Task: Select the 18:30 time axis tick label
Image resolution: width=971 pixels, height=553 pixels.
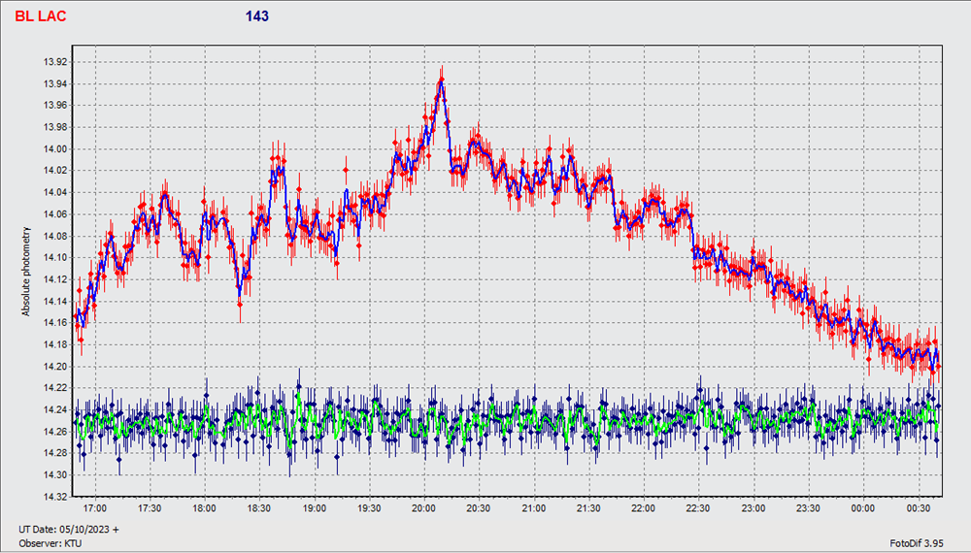Action: (x=258, y=507)
